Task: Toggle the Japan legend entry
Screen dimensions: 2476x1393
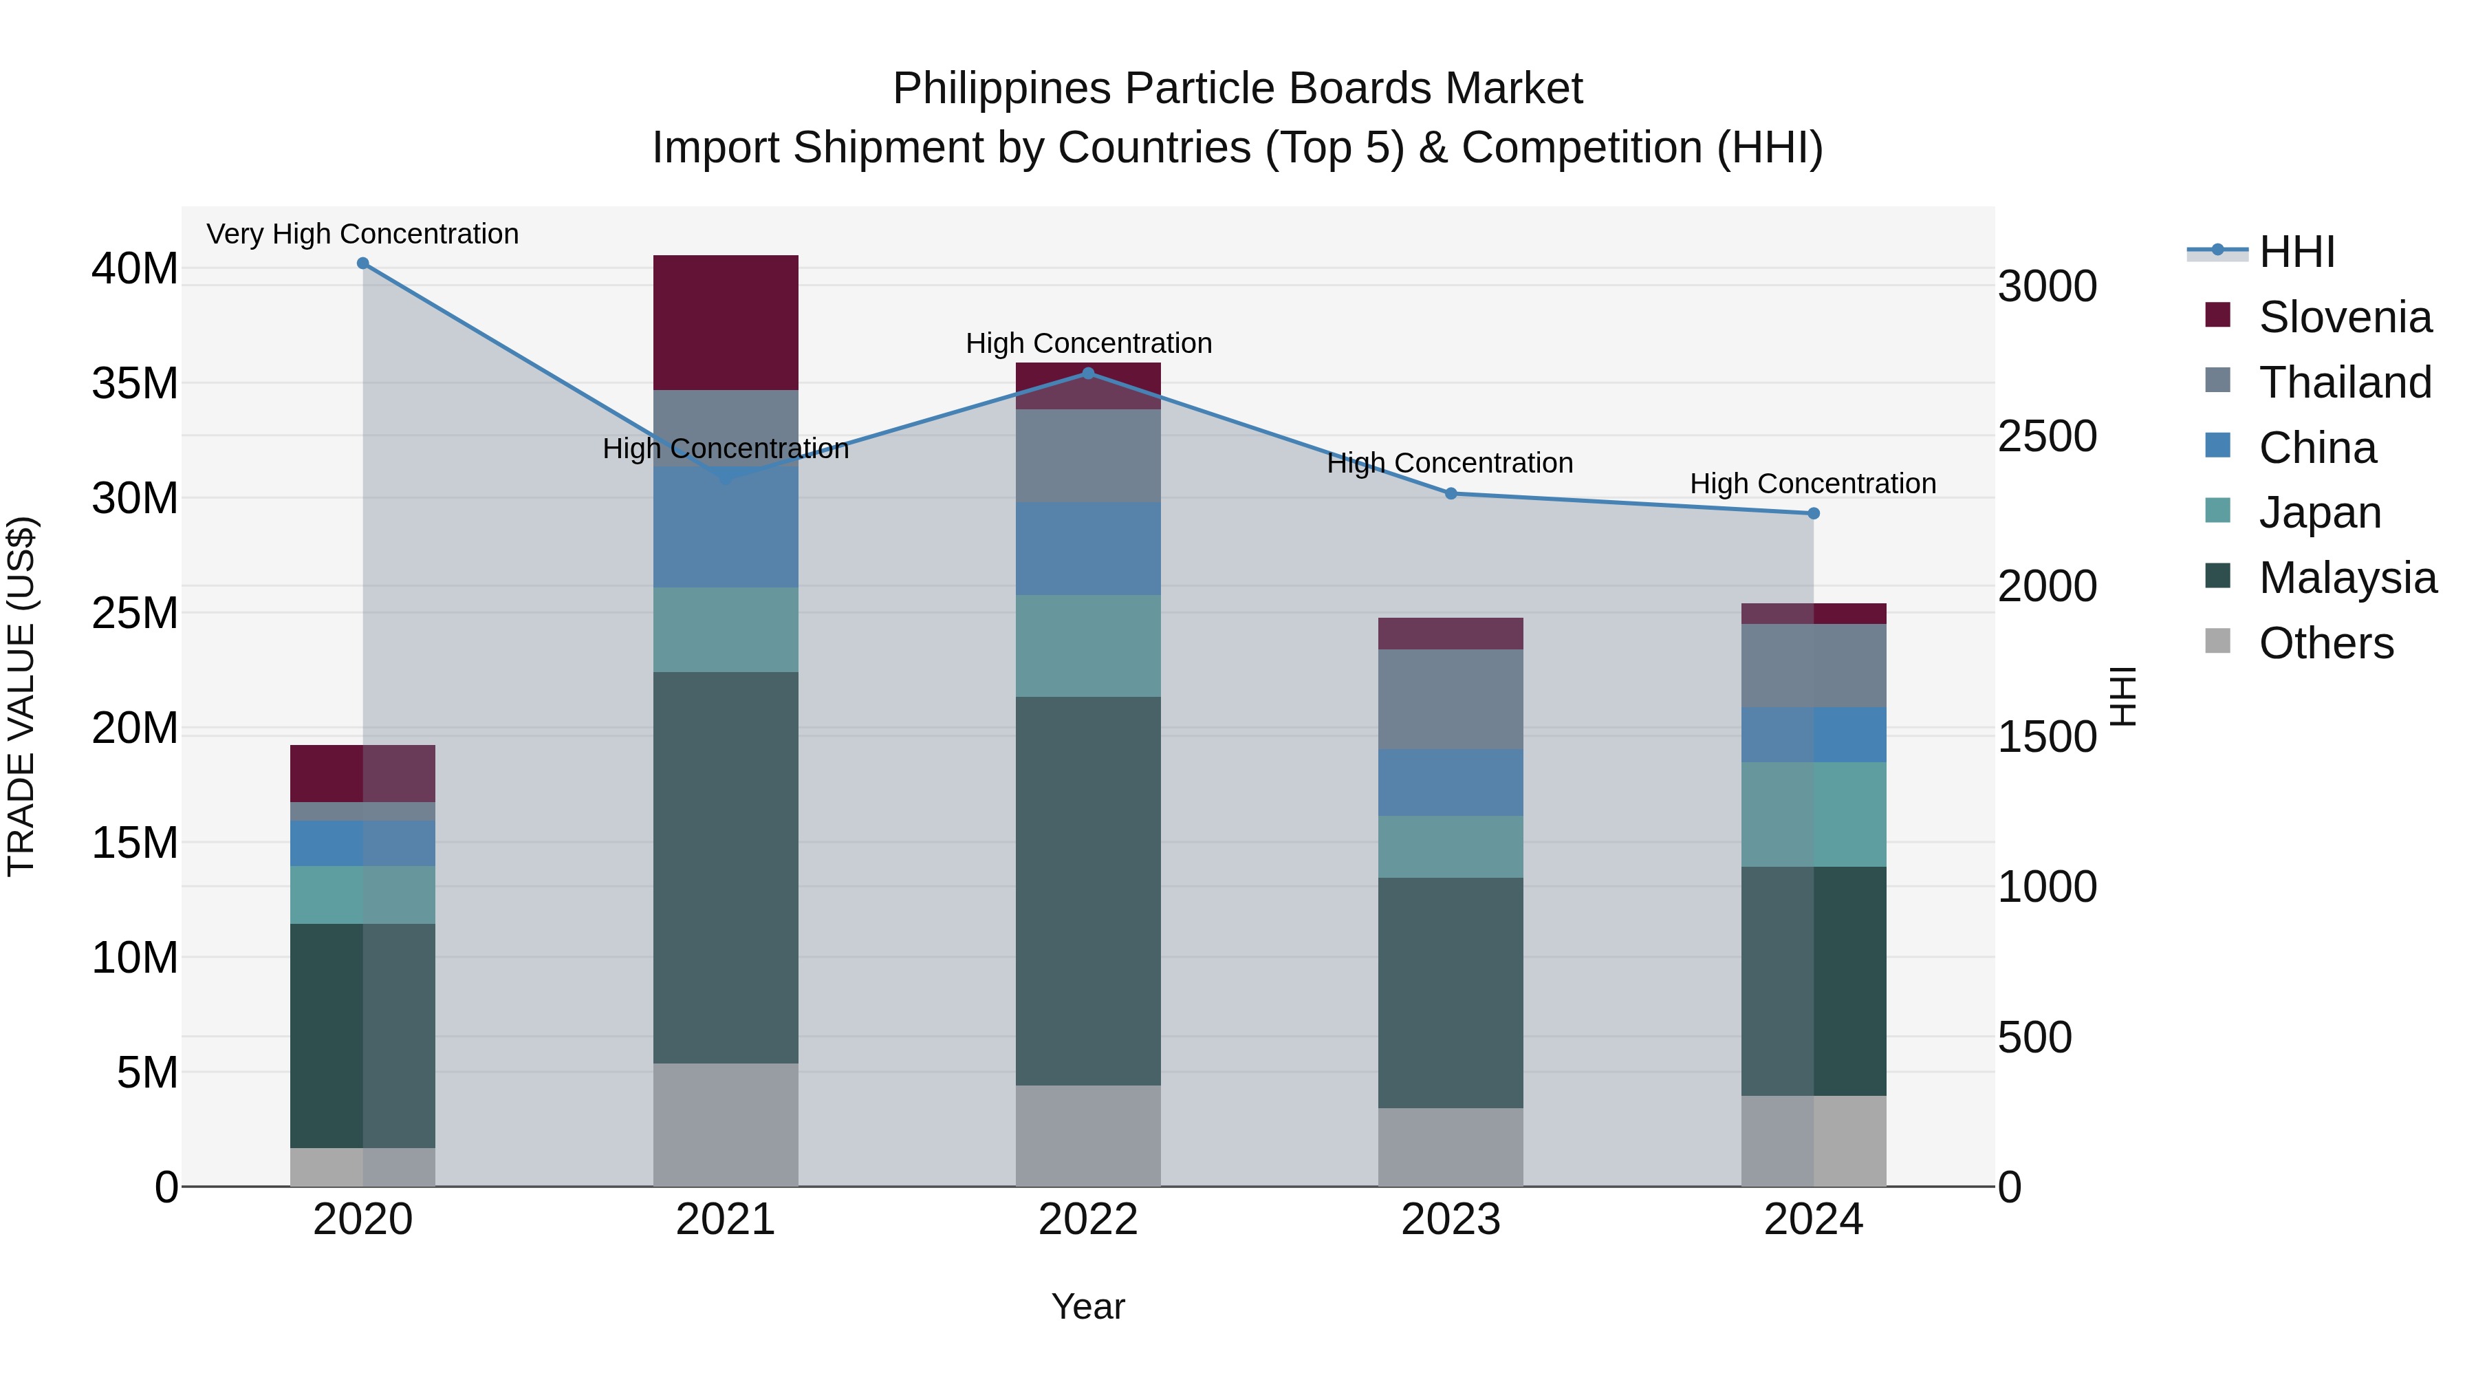Action: (2293, 512)
